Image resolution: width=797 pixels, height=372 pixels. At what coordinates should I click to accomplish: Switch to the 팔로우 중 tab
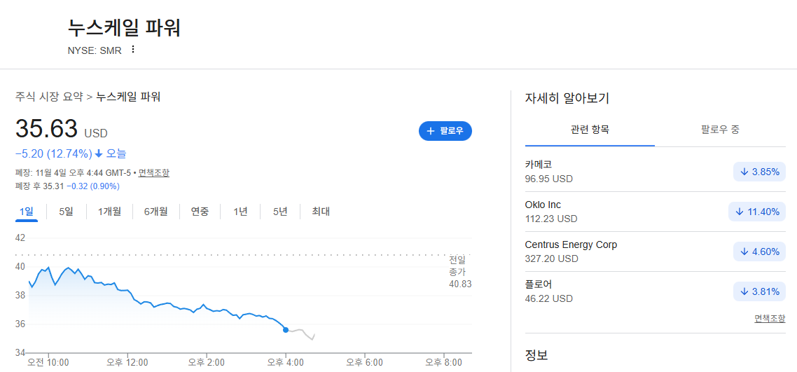(720, 130)
